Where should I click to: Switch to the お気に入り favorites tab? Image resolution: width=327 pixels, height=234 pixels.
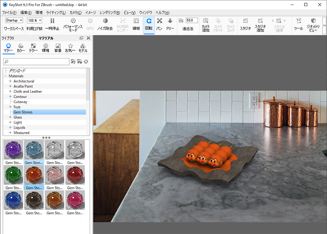pyautogui.click(x=70, y=48)
